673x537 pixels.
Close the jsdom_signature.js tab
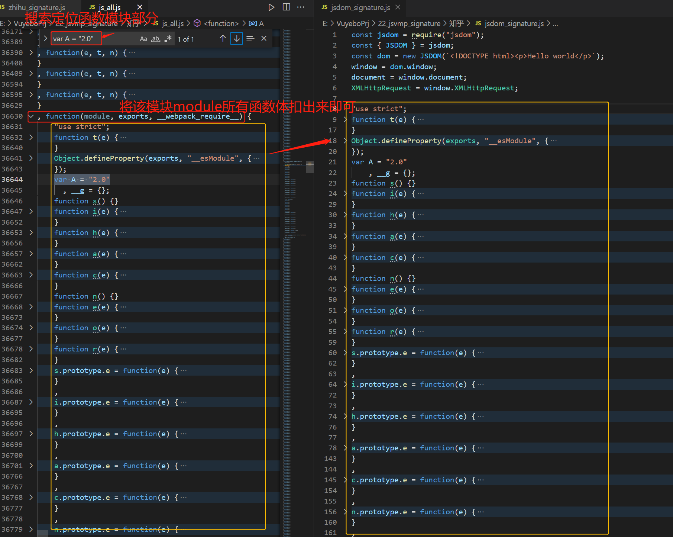(398, 7)
